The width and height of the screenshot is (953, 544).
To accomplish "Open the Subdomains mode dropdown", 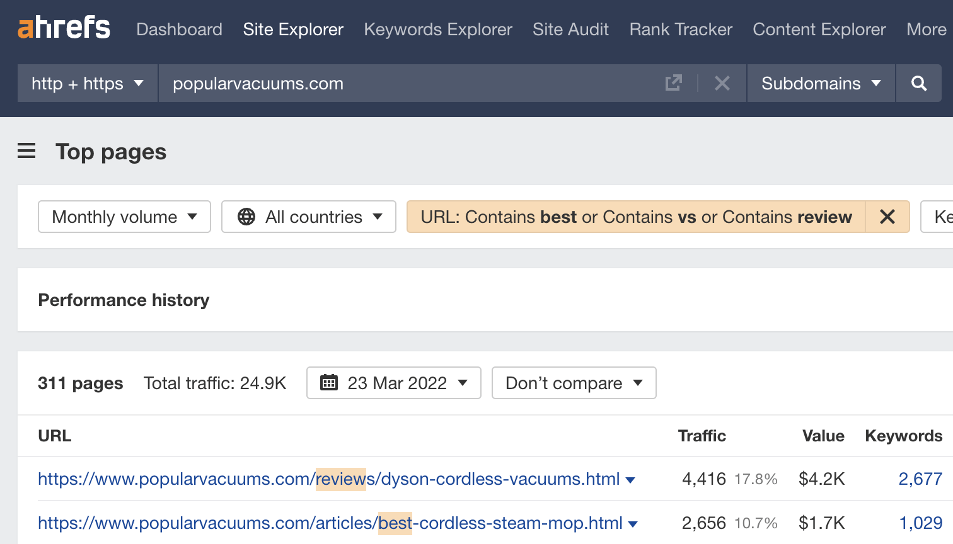I will coord(819,82).
